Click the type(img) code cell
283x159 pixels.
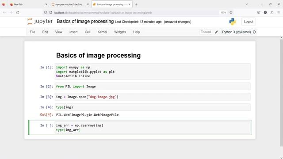coord(153,107)
